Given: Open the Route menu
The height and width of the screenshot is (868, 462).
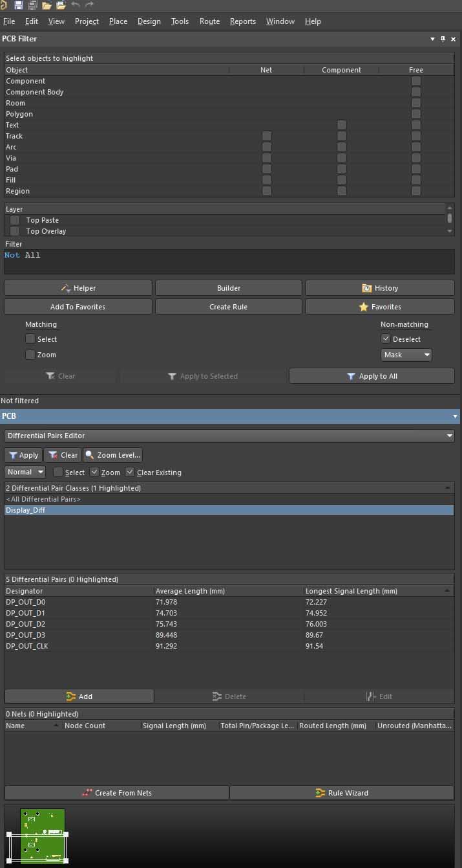Looking at the screenshot, I should point(209,21).
